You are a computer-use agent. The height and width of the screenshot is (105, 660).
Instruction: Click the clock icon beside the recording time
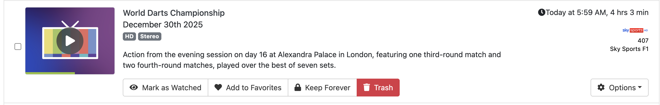(x=541, y=12)
